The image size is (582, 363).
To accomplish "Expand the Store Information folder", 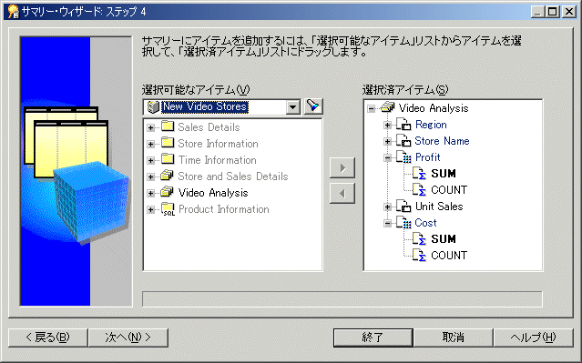I will click(x=150, y=144).
